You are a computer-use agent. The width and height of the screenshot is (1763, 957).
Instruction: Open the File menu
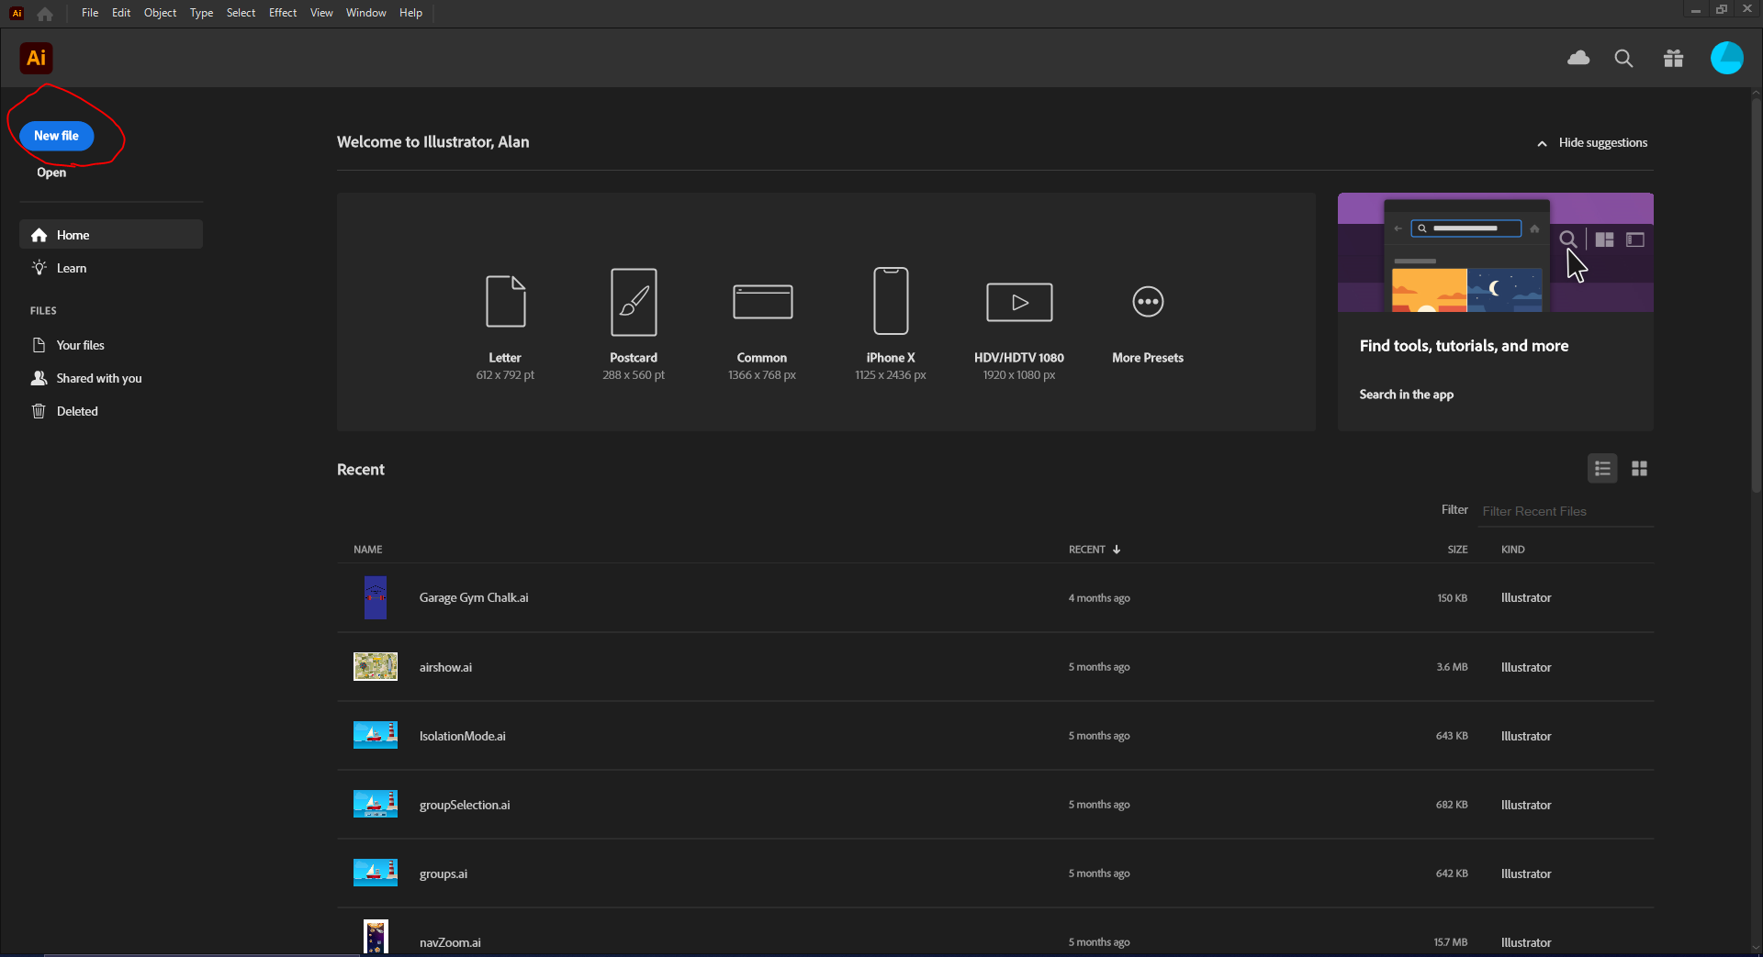click(x=90, y=13)
